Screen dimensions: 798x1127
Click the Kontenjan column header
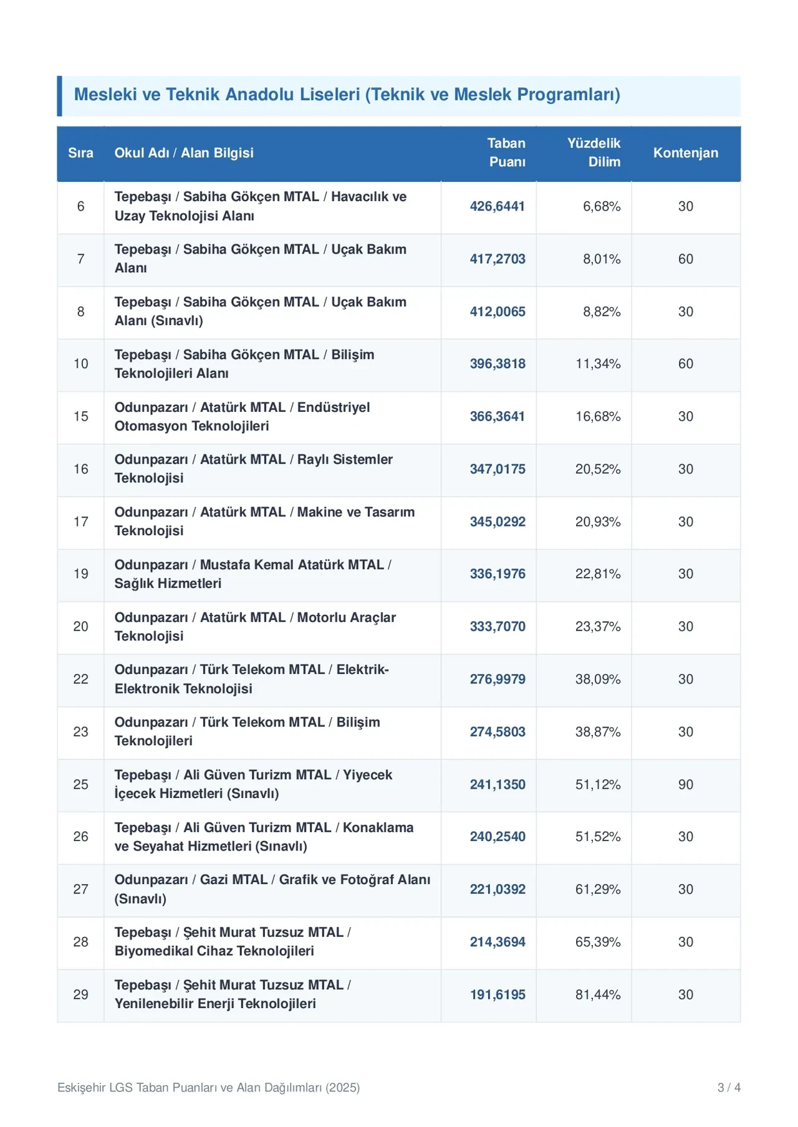click(x=685, y=153)
